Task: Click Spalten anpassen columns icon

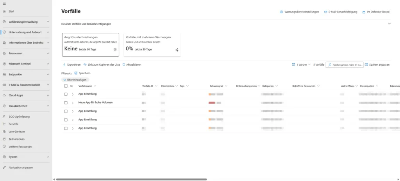Action: tap(366, 65)
